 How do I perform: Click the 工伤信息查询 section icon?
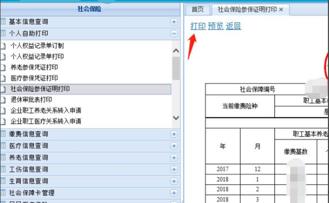click(3, 169)
